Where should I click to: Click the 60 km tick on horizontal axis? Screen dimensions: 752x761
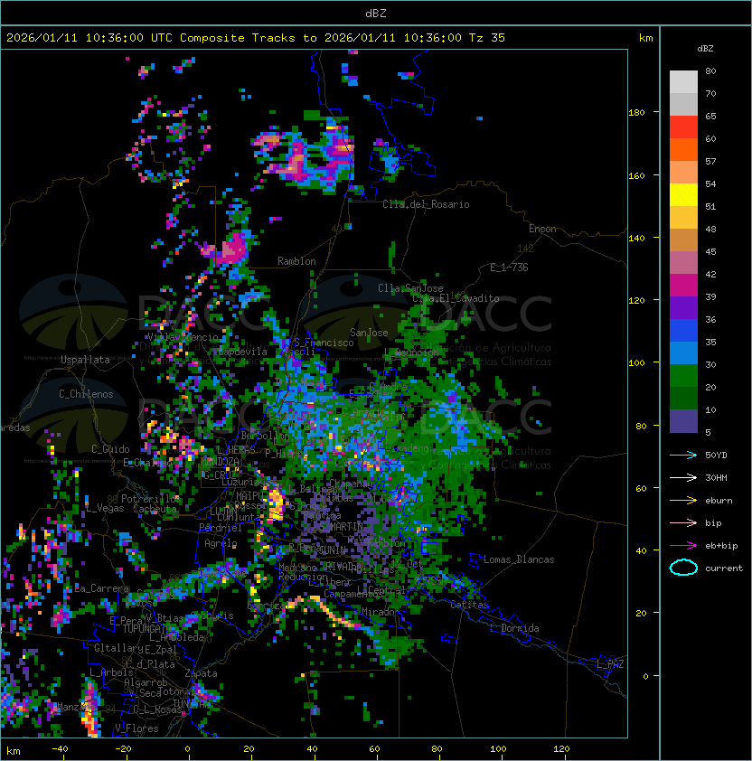pos(374,749)
